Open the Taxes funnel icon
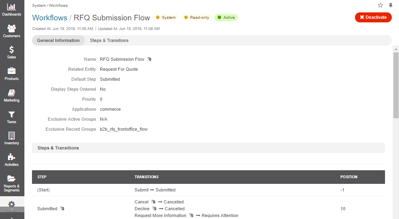The width and height of the screenshot is (399, 219). point(12,114)
